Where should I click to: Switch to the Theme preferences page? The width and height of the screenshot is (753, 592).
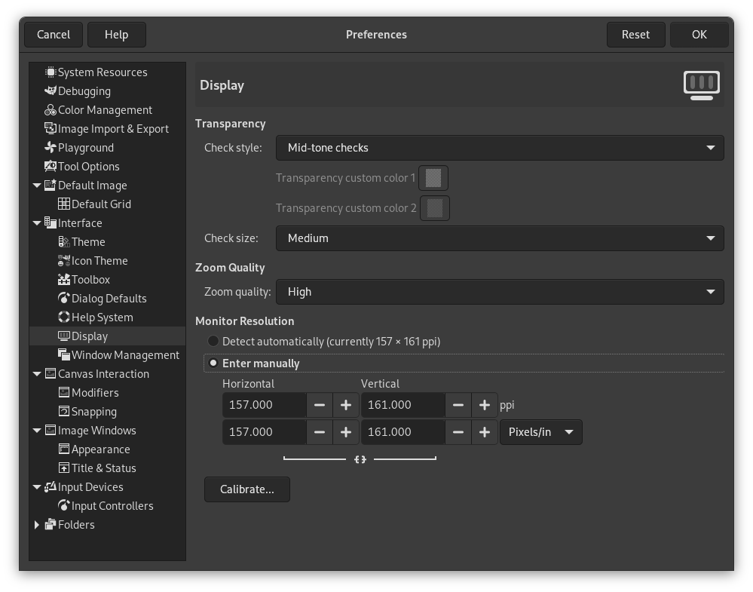90,241
